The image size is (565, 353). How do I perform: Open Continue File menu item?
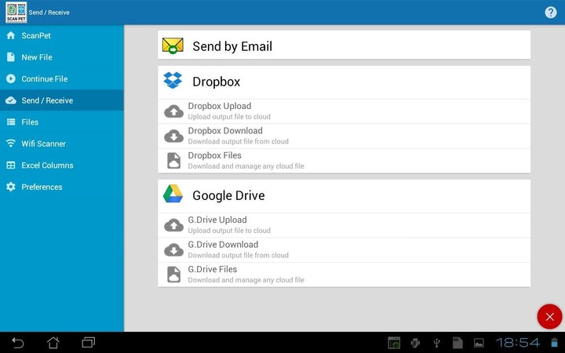coord(44,79)
